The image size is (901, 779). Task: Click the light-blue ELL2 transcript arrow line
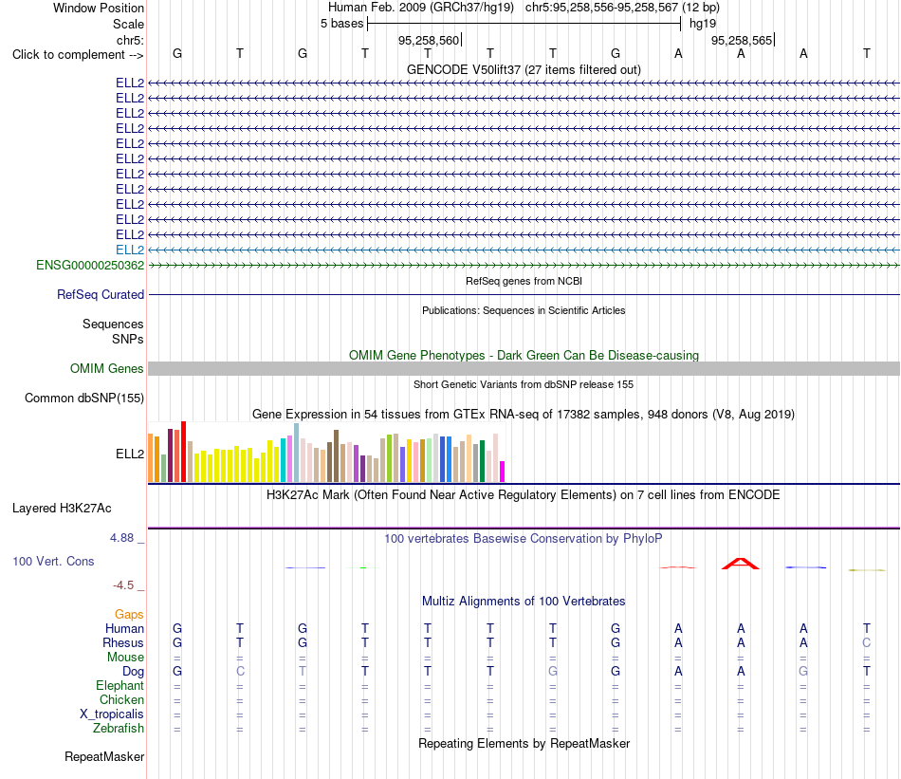(524, 250)
